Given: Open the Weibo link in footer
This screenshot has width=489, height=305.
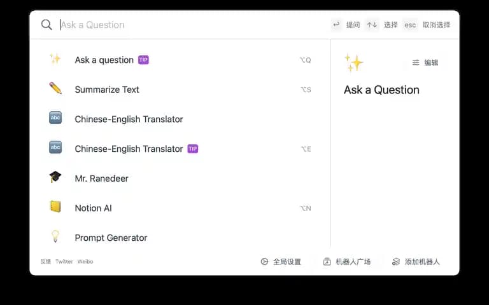Looking at the screenshot, I should pyautogui.click(x=85, y=261).
